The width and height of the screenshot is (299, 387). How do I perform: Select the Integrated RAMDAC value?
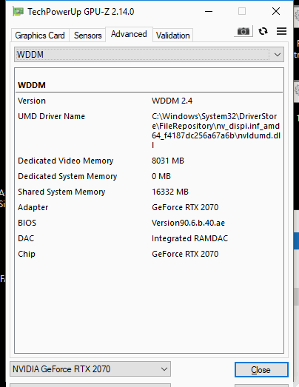click(x=190, y=238)
